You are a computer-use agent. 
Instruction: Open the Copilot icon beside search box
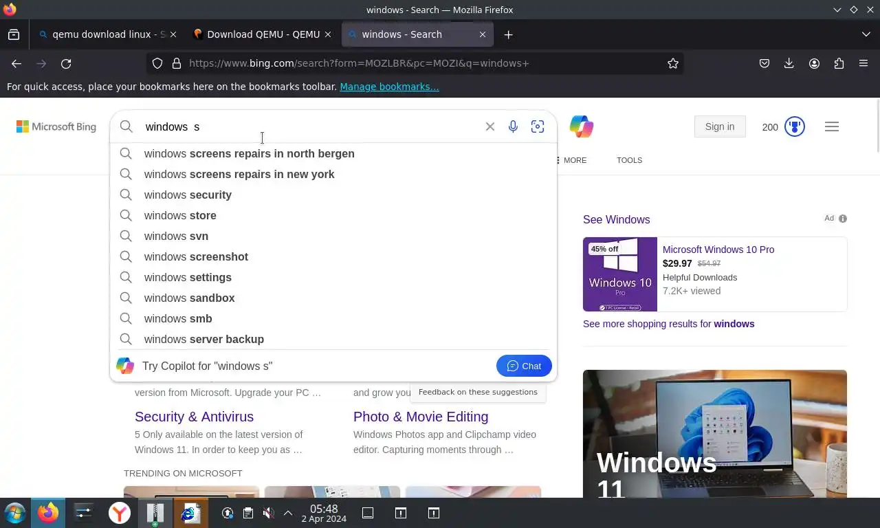point(582,126)
